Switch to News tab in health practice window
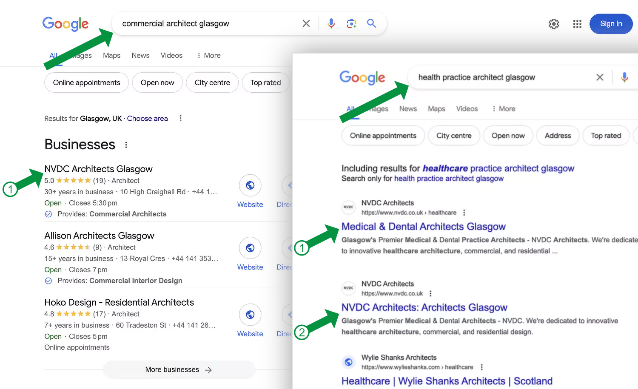The image size is (638, 389). click(408, 109)
